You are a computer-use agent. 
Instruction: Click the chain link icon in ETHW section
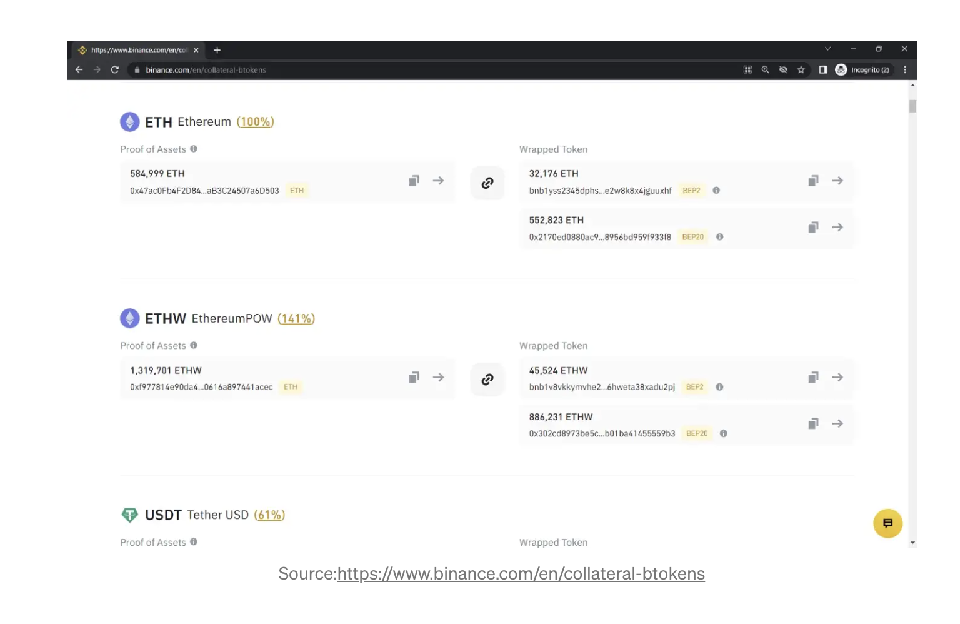coord(487,380)
